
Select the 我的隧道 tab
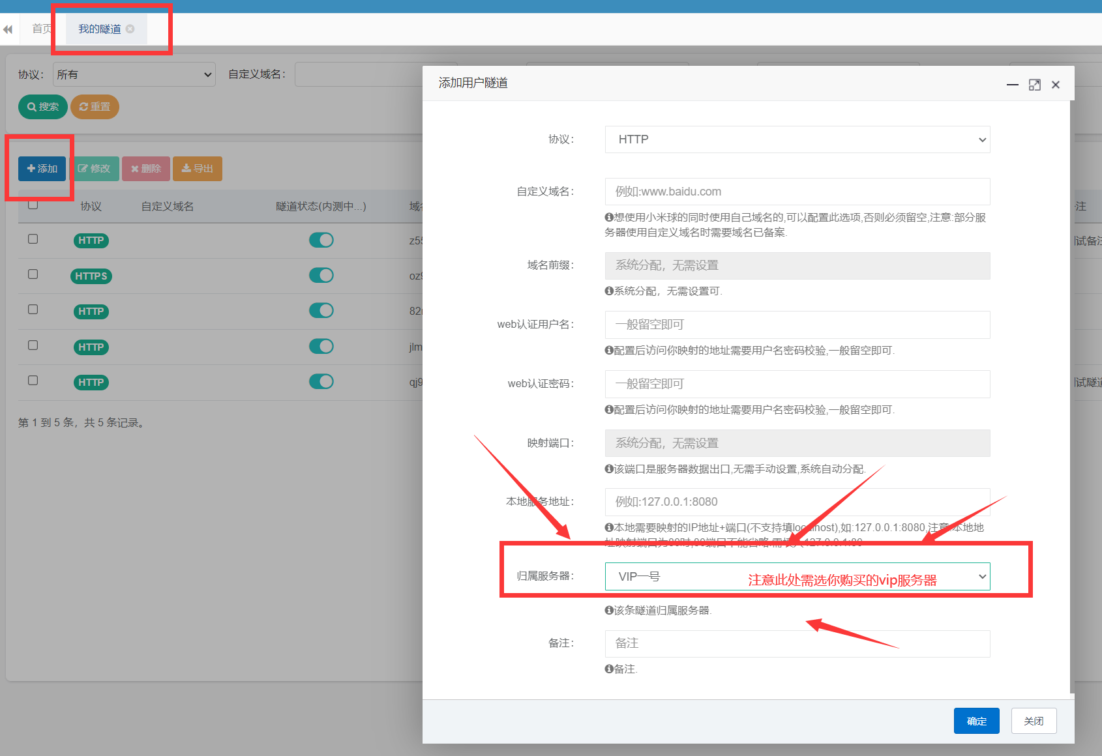(99, 29)
